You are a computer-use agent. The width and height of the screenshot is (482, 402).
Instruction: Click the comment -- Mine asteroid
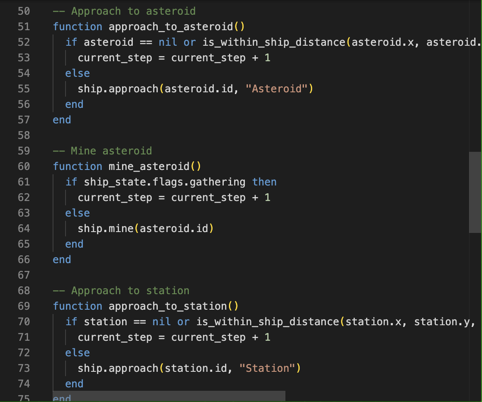click(103, 151)
